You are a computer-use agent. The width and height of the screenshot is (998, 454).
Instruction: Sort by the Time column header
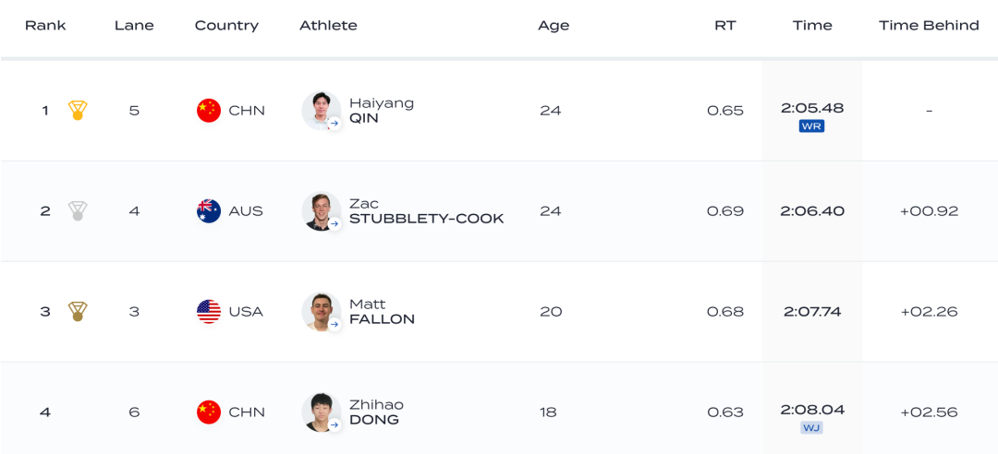click(x=812, y=26)
